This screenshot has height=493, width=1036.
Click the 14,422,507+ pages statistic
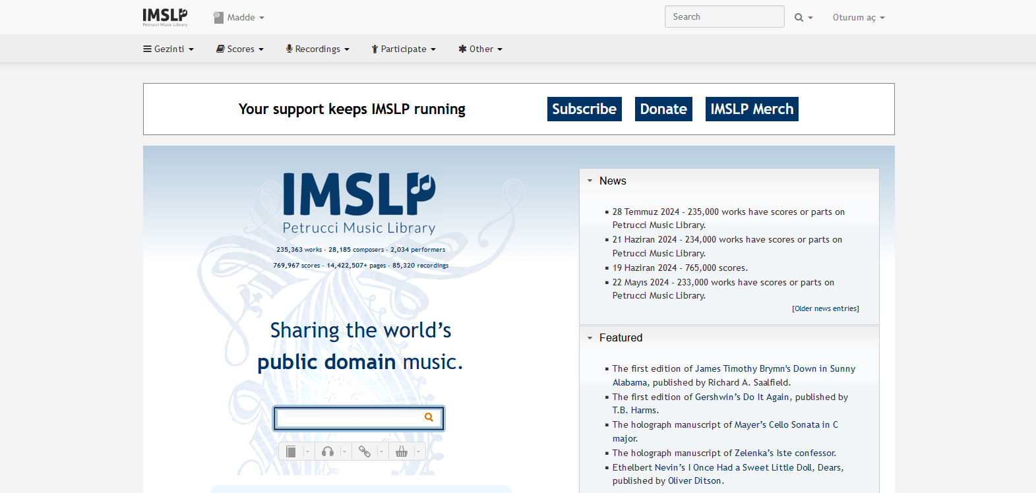pyautogui.click(x=356, y=266)
